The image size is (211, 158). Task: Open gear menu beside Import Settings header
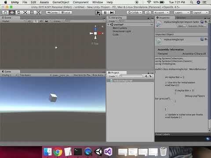[x=206, y=22]
